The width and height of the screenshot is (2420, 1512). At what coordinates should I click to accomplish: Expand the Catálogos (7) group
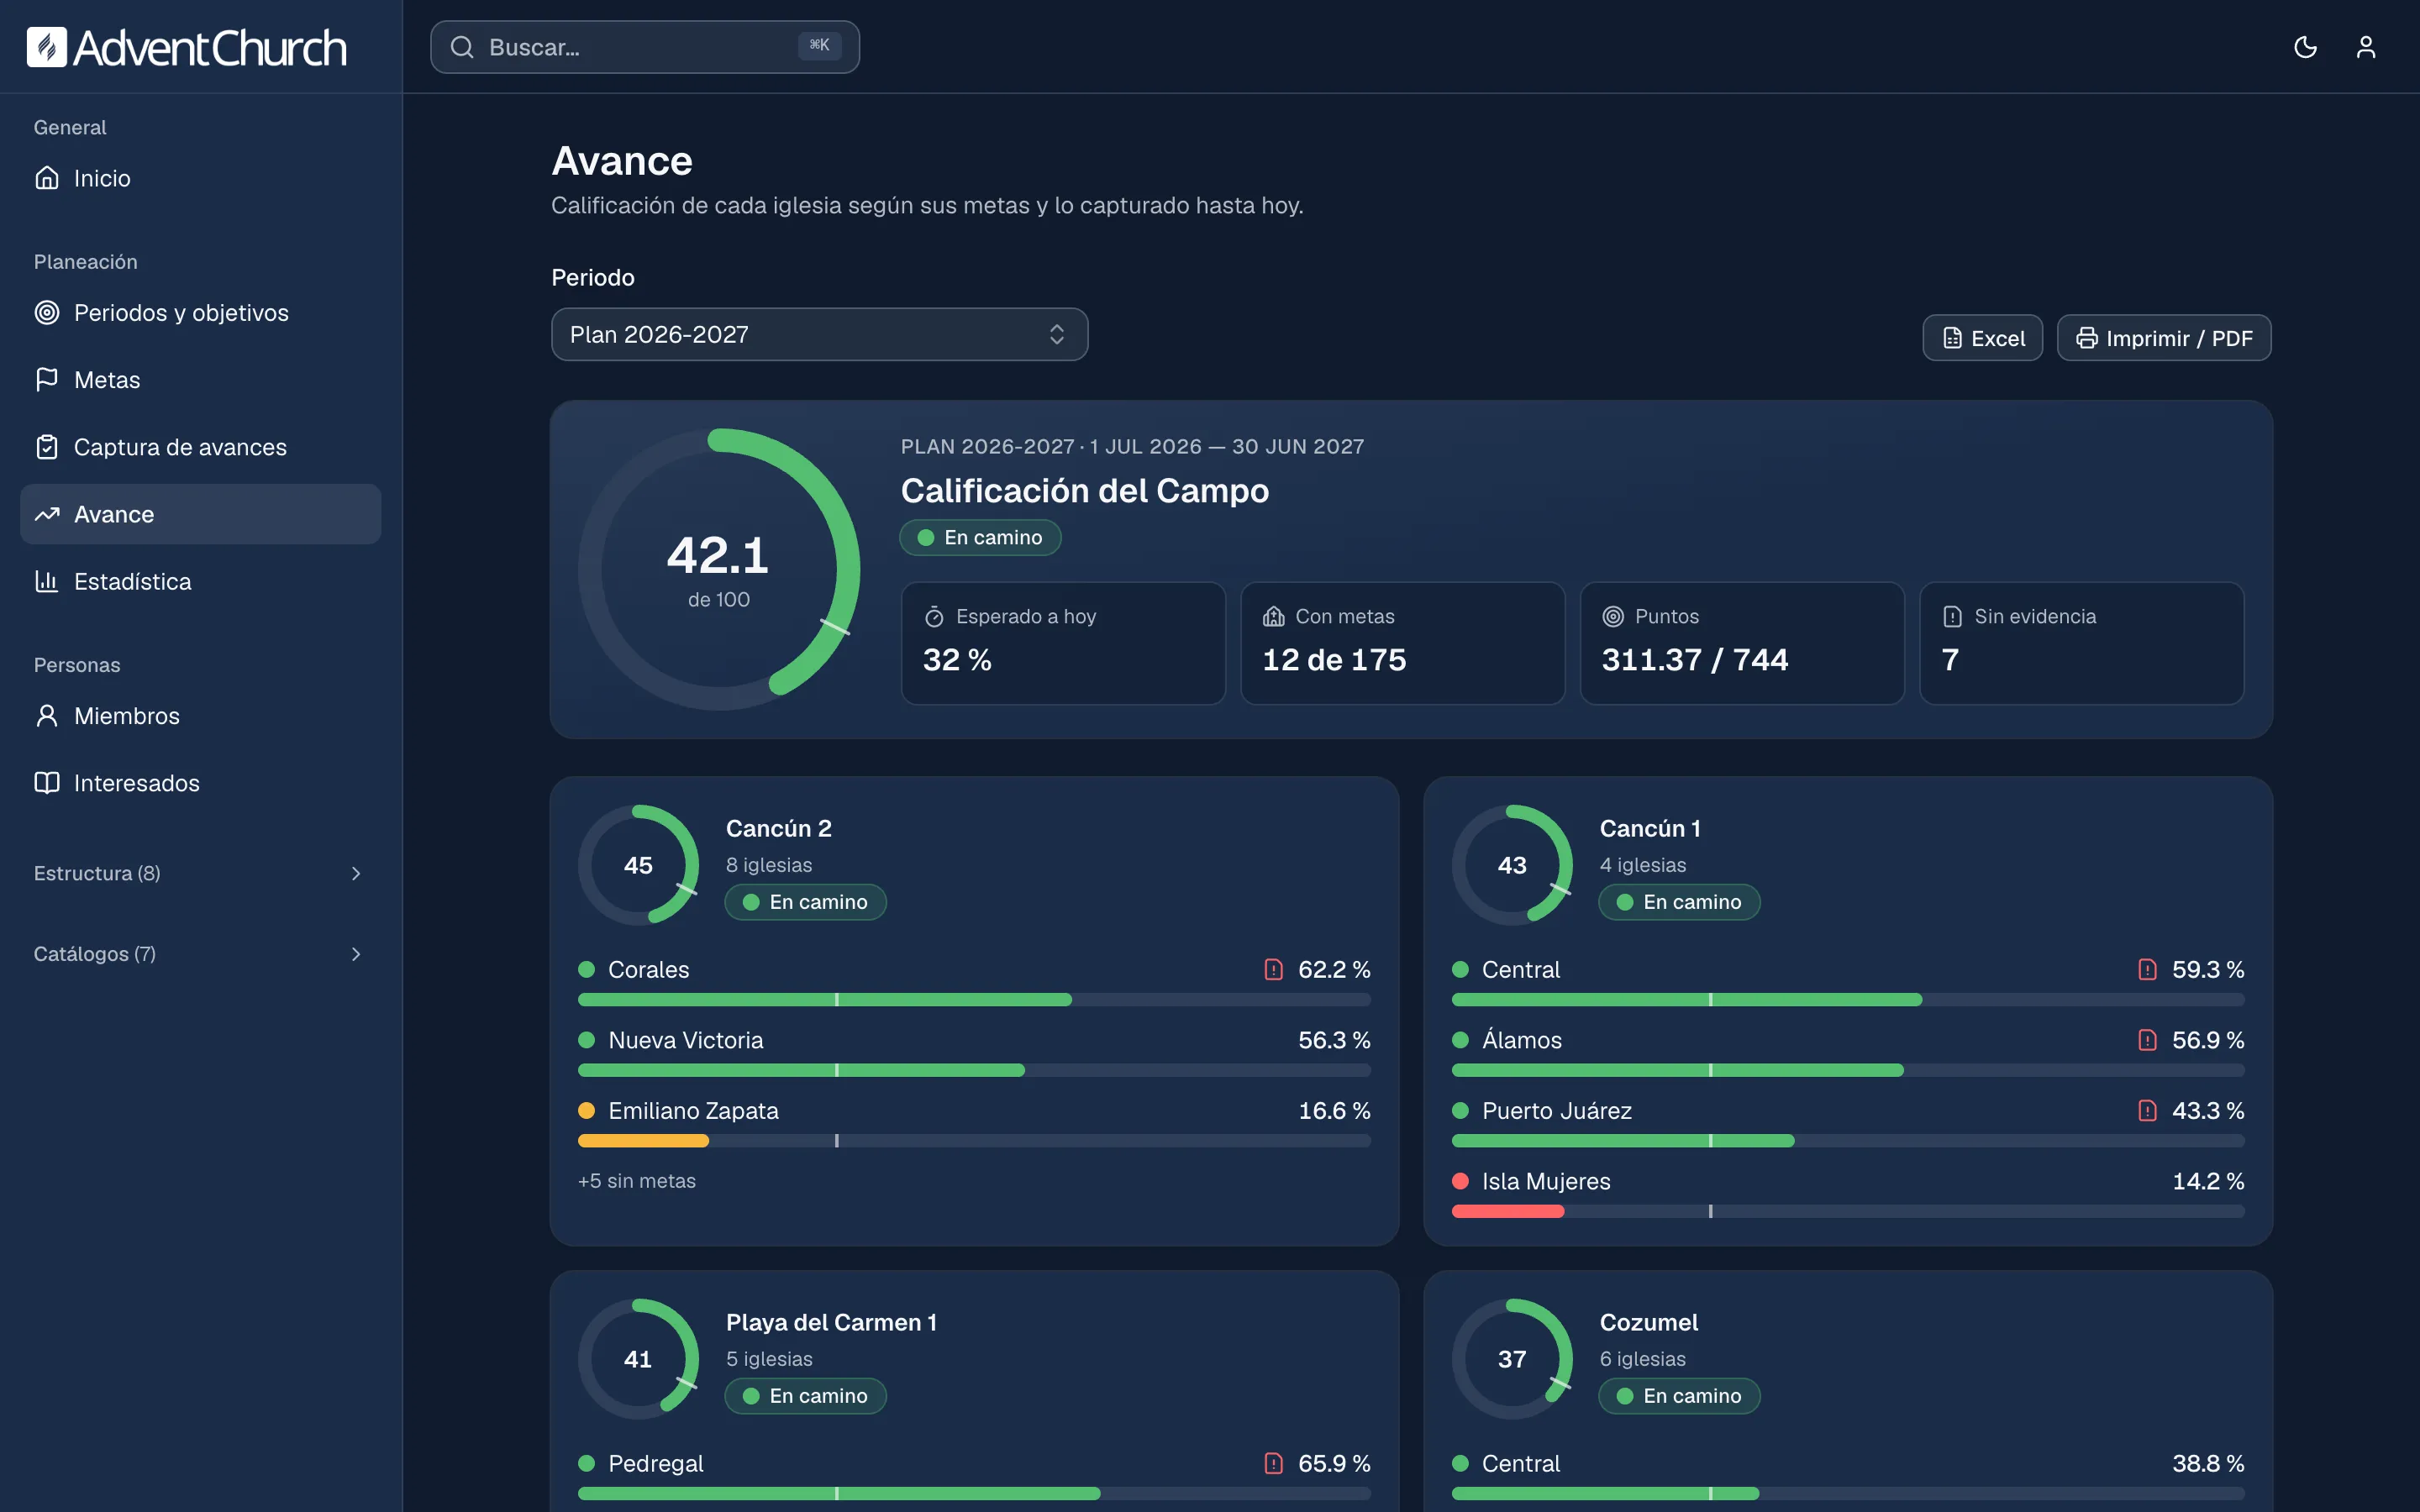200,954
